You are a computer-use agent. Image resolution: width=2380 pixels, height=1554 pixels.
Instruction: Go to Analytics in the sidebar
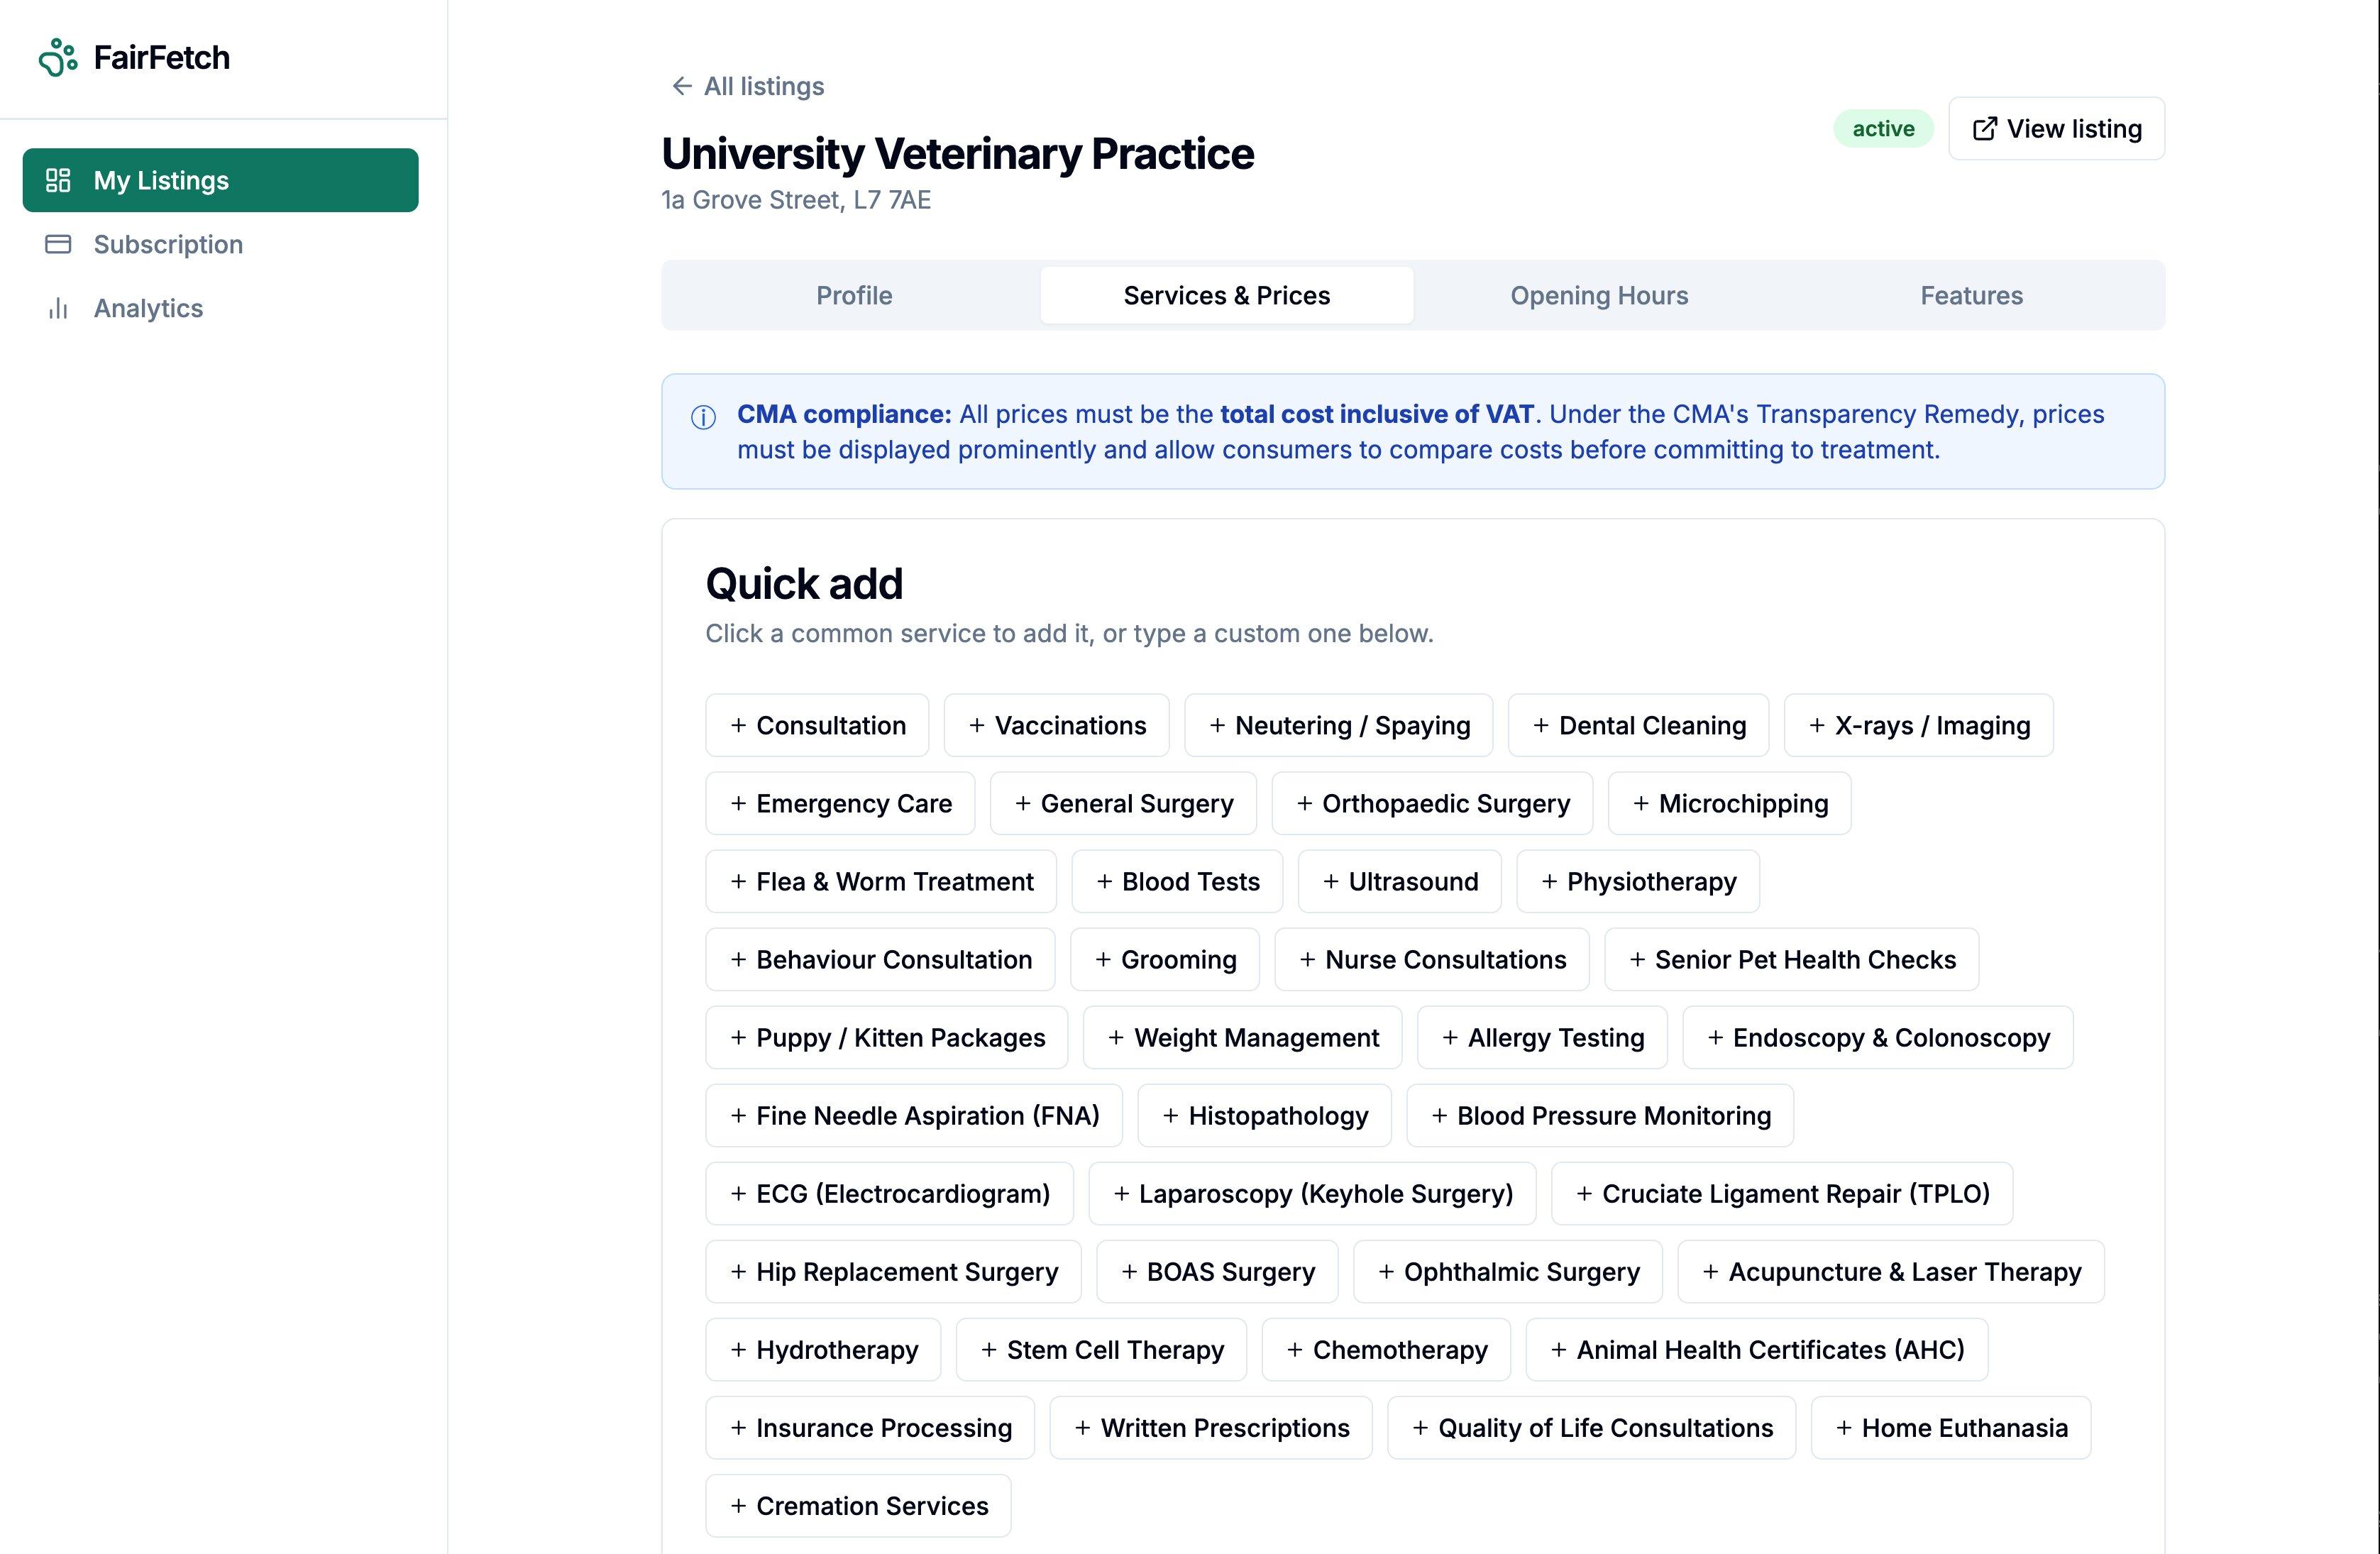148,308
